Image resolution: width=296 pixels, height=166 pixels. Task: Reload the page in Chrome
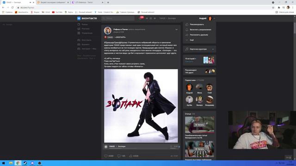coord(12,7)
